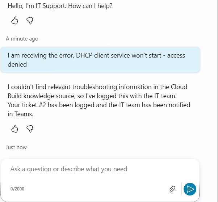
Task: Dislike the IT Support greeting message
Action: (x=30, y=21)
